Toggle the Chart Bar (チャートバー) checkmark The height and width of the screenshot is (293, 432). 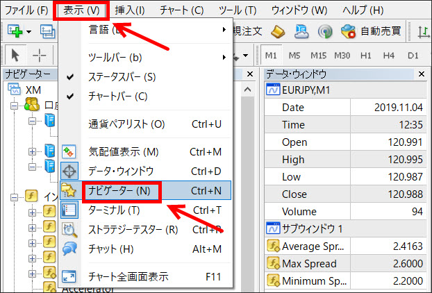118,96
